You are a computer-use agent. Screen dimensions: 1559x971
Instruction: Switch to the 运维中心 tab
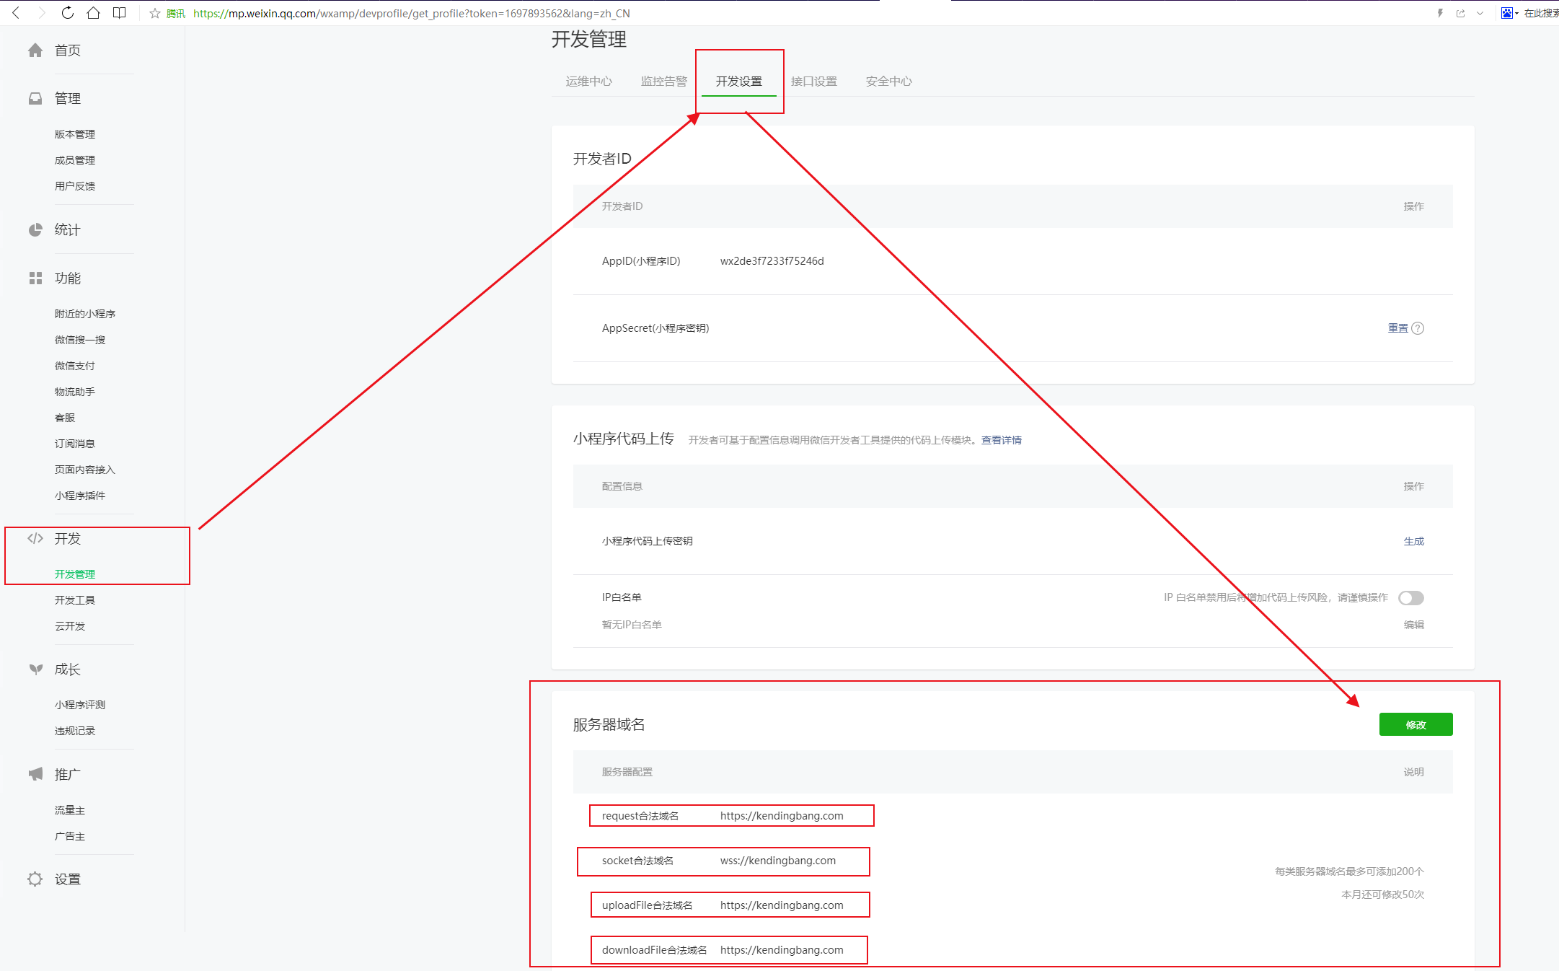(x=589, y=82)
